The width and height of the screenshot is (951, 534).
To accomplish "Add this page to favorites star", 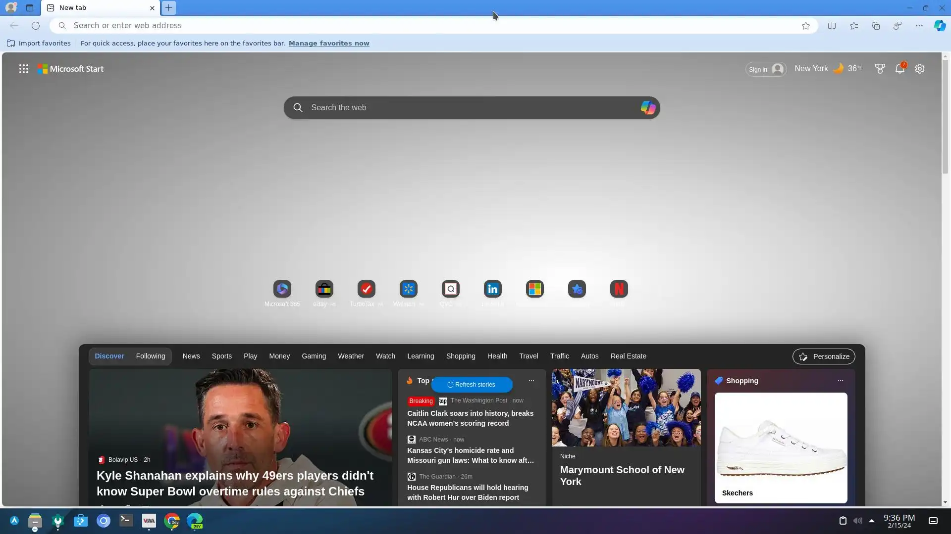I will [806, 26].
